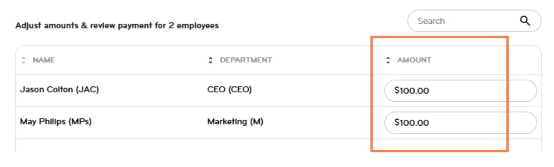Image resolution: width=554 pixels, height=167 pixels.
Task: Click the sort arrows beside AMOUNT
Action: [x=388, y=60]
